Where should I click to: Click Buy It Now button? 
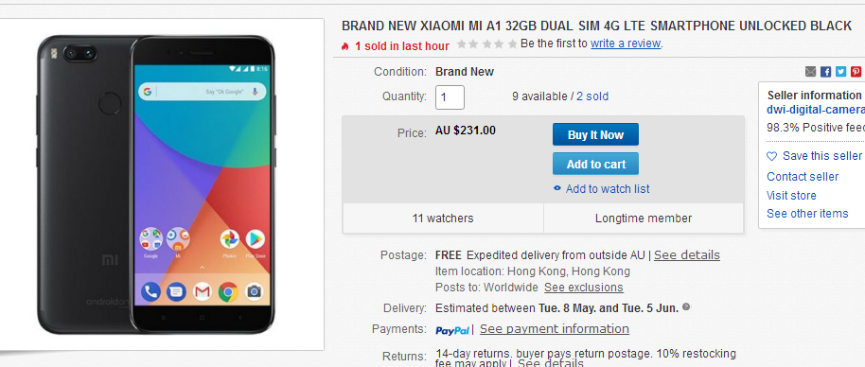[x=596, y=134]
